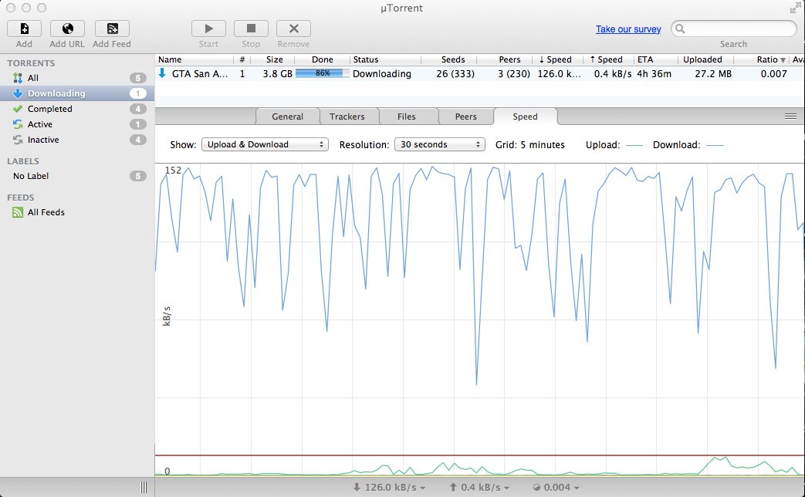805x497 pixels.
Task: Click the 3 (230) peers value
Action: pyautogui.click(x=514, y=74)
